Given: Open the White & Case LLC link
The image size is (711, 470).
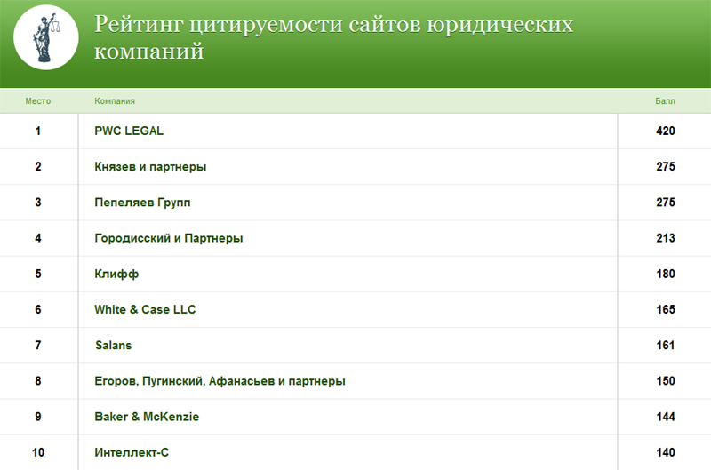Looking at the screenshot, I should pos(145,309).
